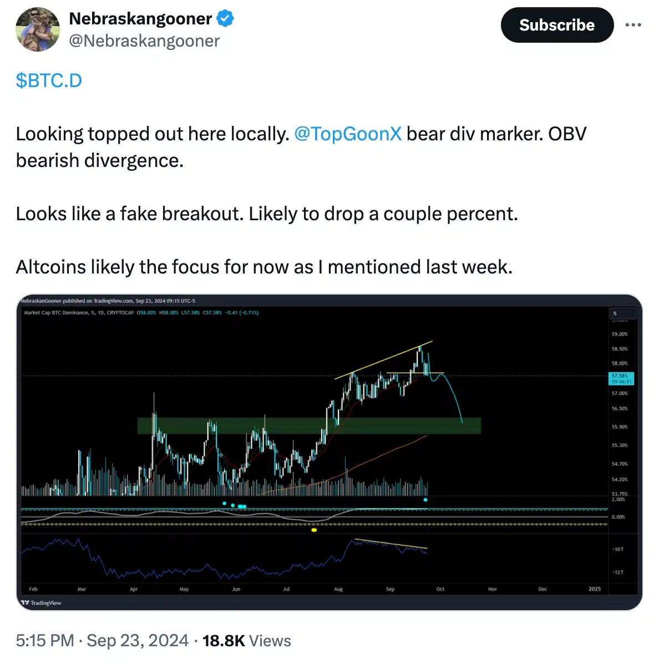Click the cyan 57.58% price label
This screenshot has width=654, height=664.
pyautogui.click(x=621, y=378)
